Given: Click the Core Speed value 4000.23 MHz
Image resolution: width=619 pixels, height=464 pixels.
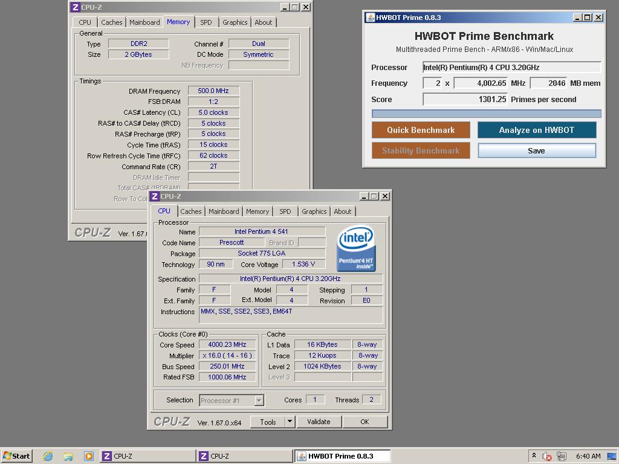Looking at the screenshot, I should point(227,344).
